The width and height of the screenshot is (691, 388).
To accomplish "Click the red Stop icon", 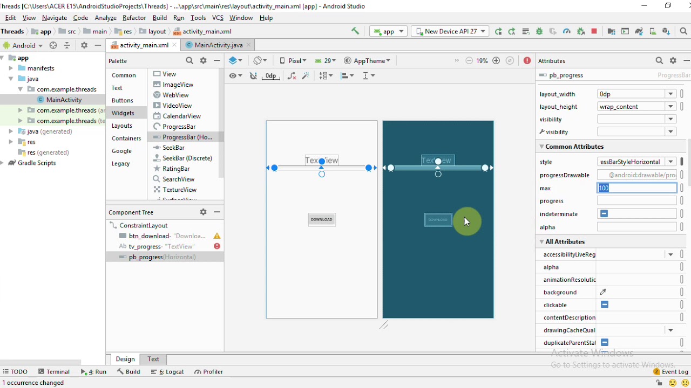I will (x=594, y=31).
